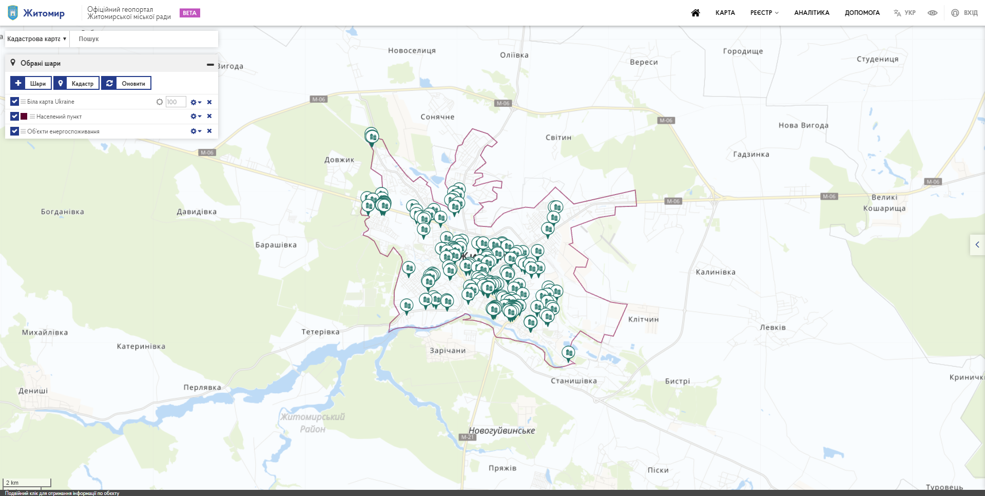Click the pin icon beside Обрані шари
985x496 pixels.
(x=13, y=63)
